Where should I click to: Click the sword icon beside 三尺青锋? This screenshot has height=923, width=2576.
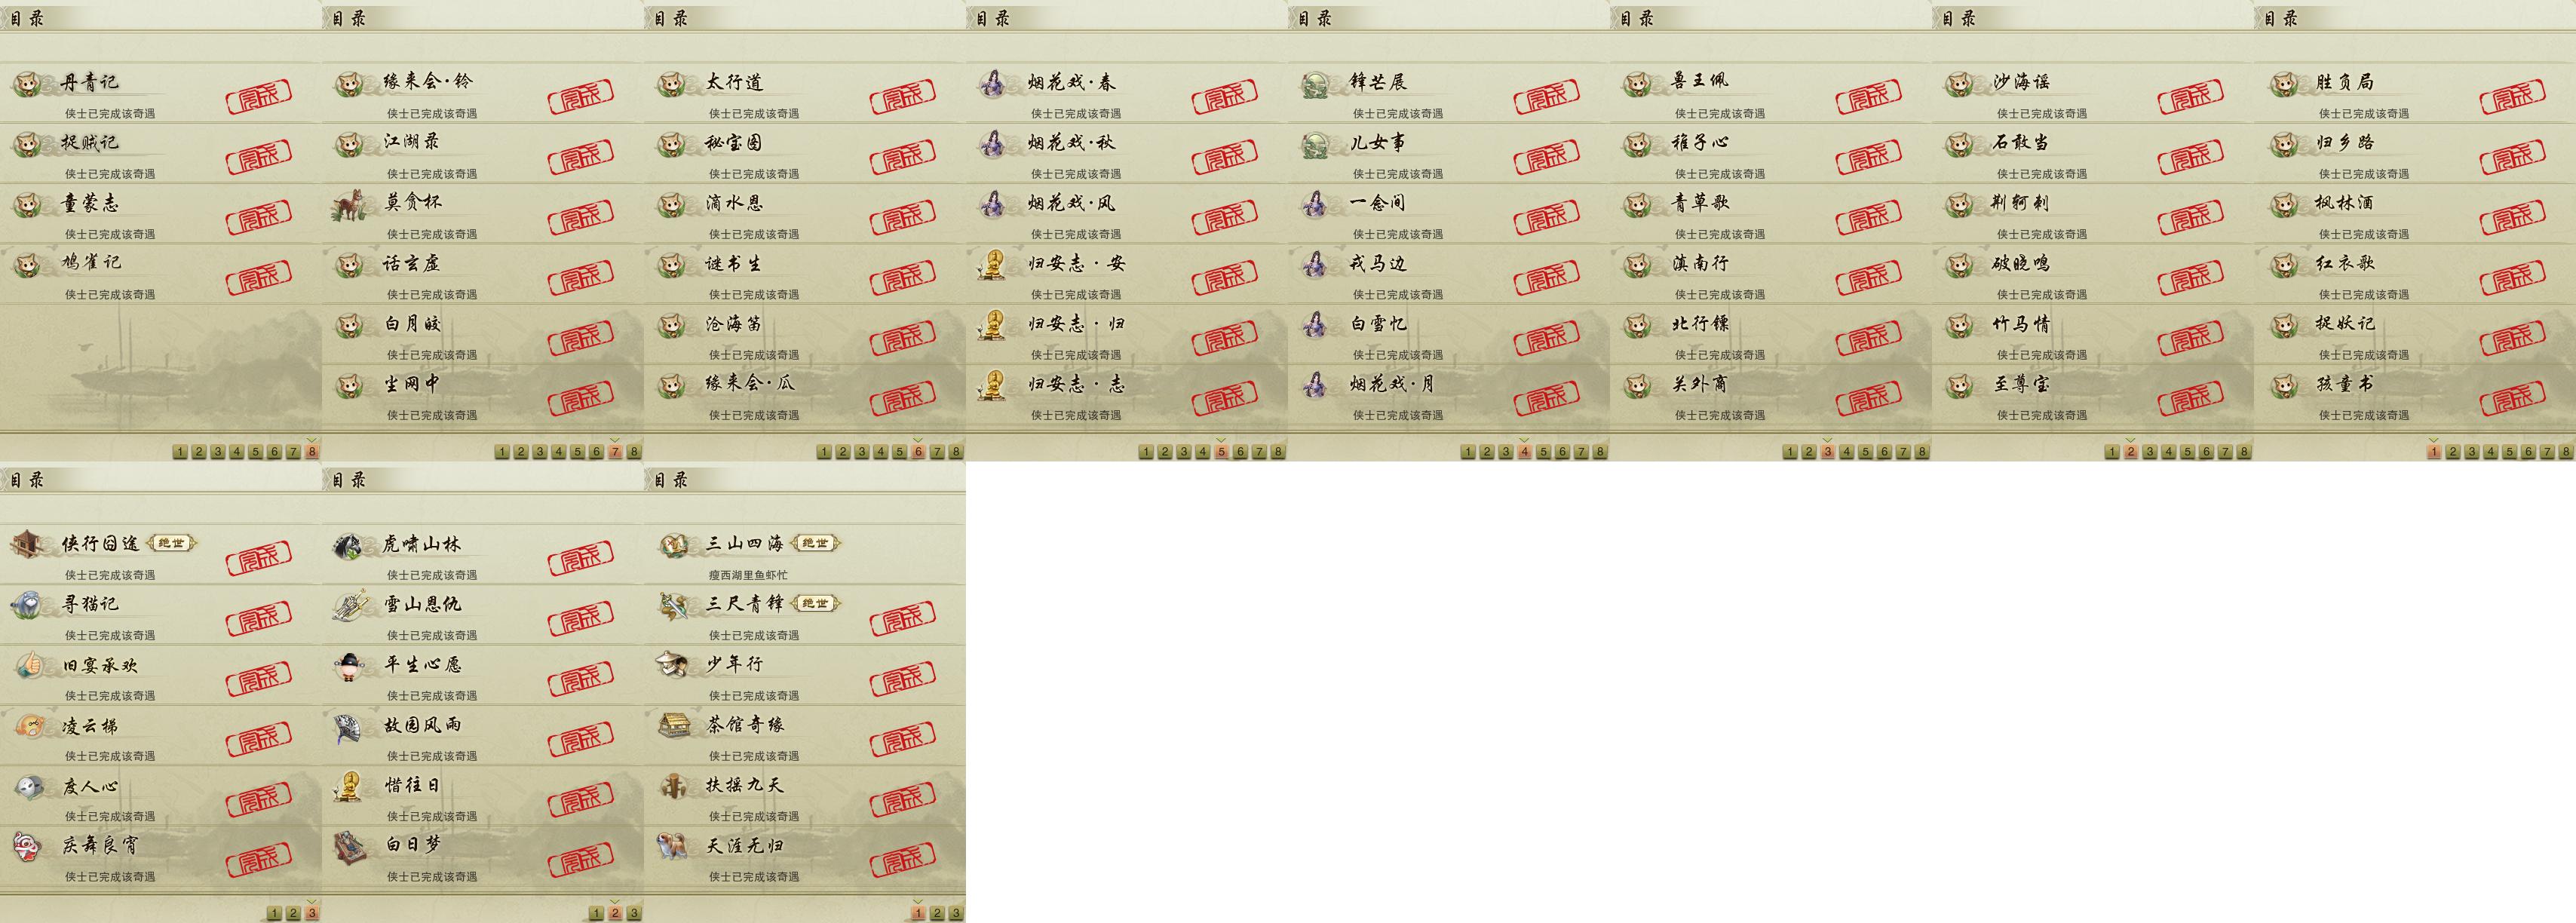tap(672, 605)
